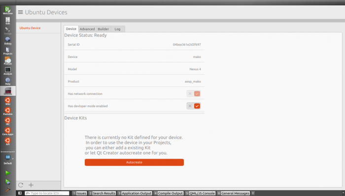Open the hamburger menu beside Ubuntu Devices

[x=21, y=12]
